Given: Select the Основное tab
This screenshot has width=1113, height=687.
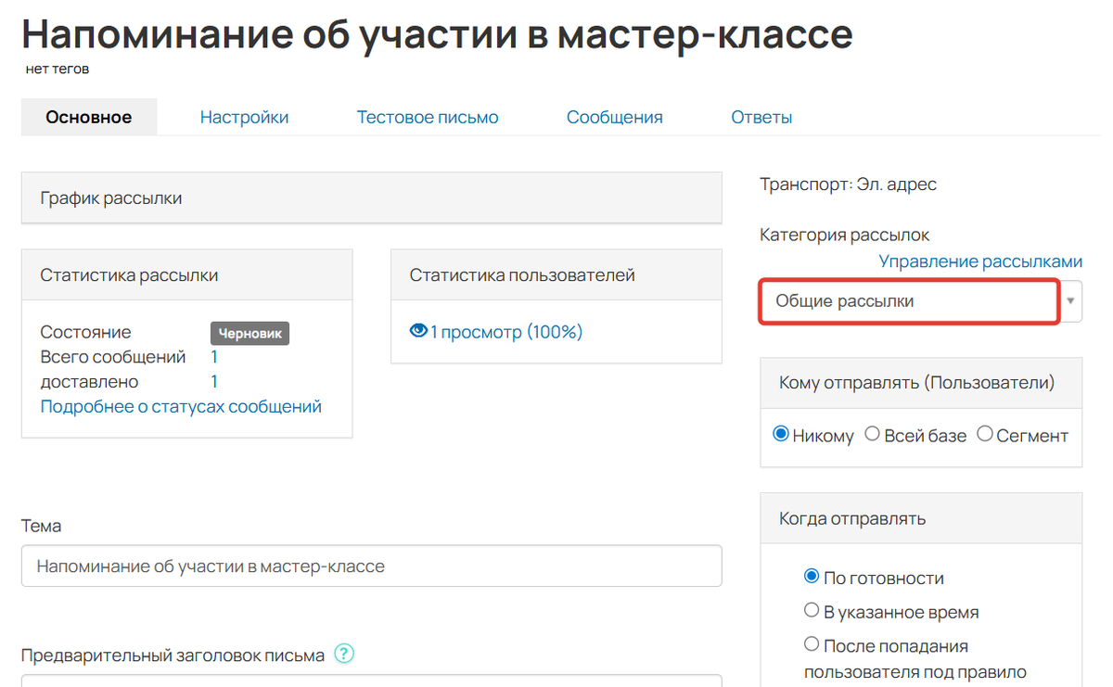Looking at the screenshot, I should (88, 116).
